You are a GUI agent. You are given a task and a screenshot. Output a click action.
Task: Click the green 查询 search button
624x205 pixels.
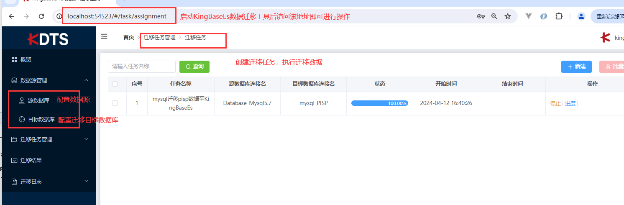(194, 67)
